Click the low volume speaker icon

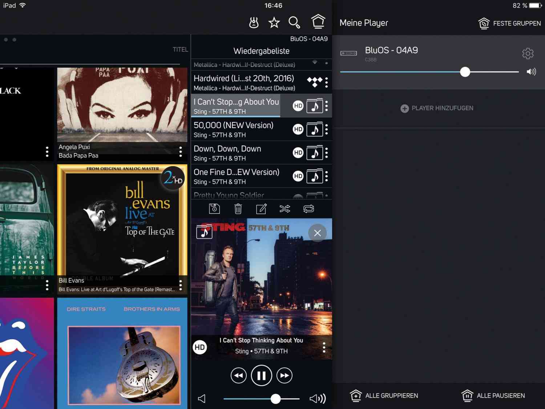(202, 399)
